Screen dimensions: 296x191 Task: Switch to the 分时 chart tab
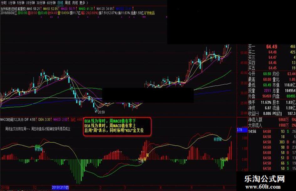point(3,3)
